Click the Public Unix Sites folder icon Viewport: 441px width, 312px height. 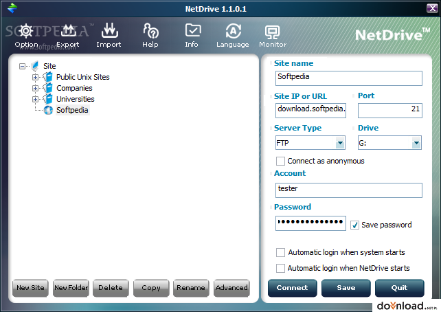tap(48, 77)
